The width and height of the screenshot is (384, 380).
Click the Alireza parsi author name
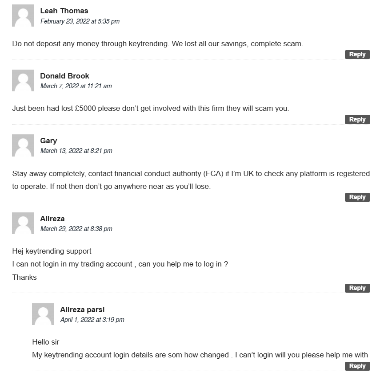[82, 309]
